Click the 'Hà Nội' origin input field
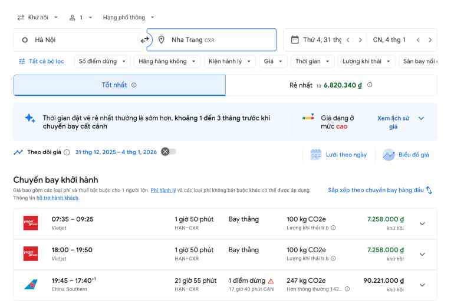The image size is (464, 304). coord(77,40)
